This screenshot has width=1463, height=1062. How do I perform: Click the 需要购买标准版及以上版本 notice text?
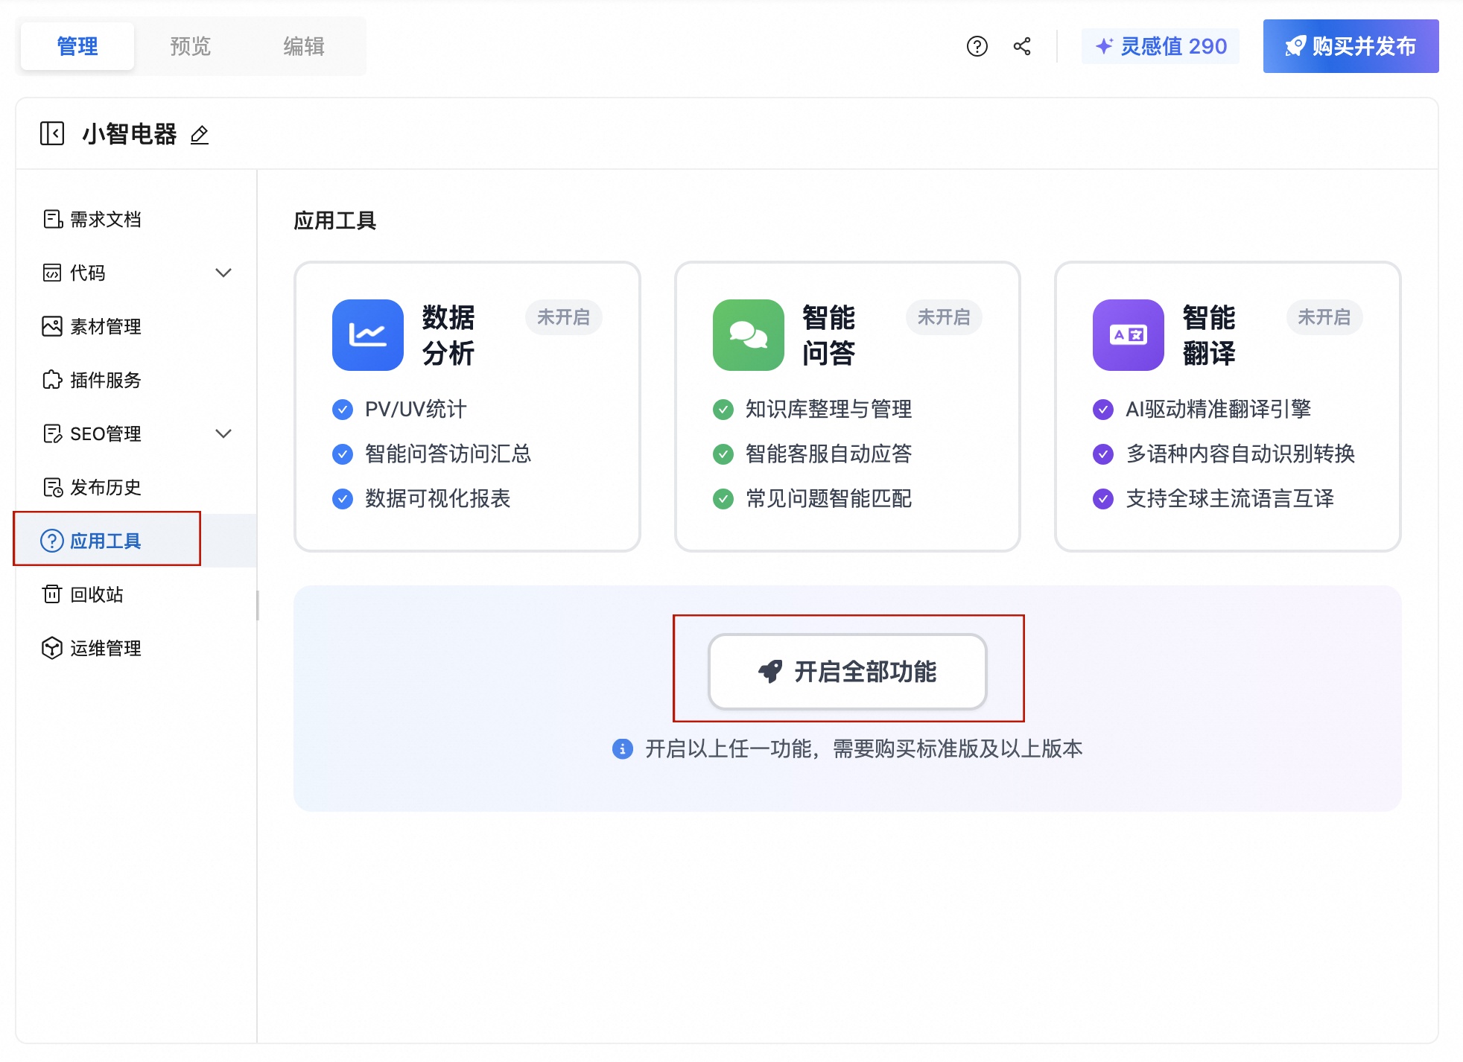point(958,748)
